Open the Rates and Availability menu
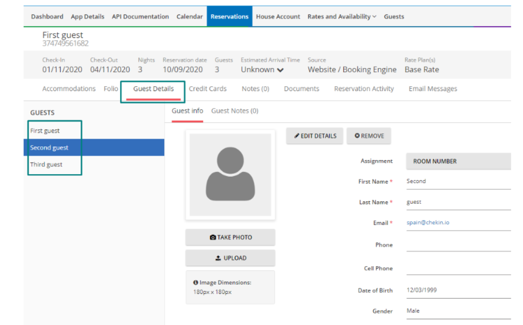This screenshot has height=325, width=523. (341, 17)
